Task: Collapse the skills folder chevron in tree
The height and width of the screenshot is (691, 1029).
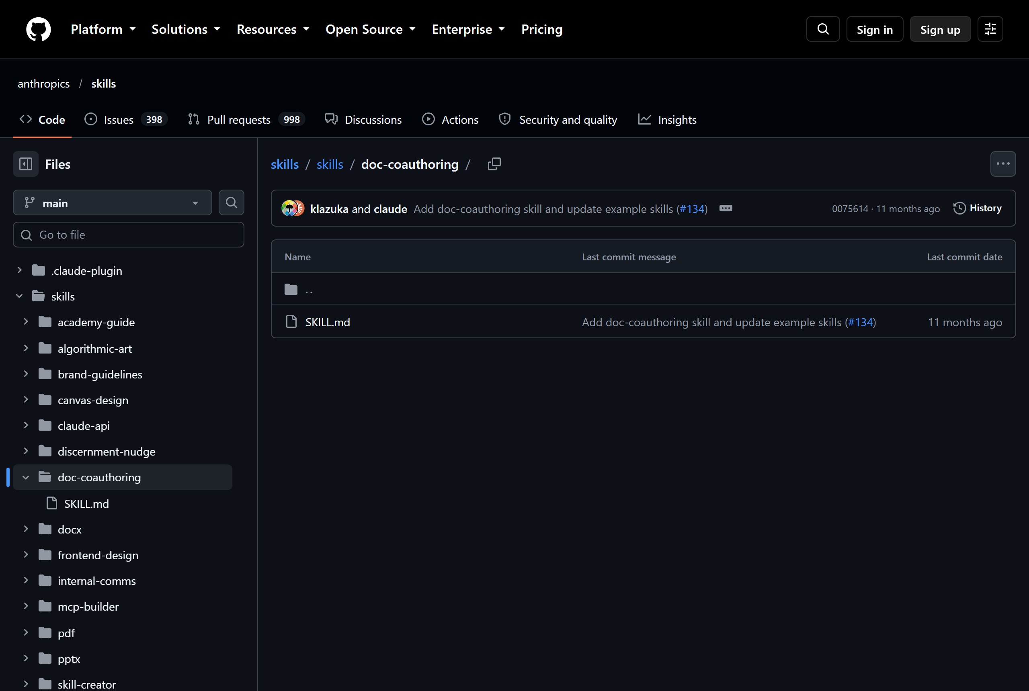Action: (x=19, y=296)
